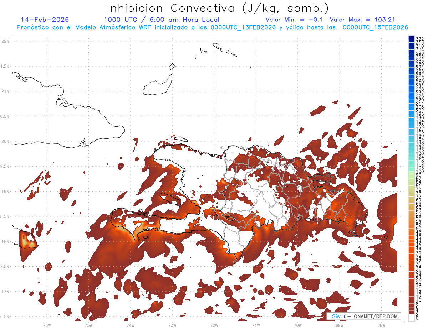Viewport: 428px width, 330px height.
Task: Click the colorbar value "250"
Action: pos(420,82)
